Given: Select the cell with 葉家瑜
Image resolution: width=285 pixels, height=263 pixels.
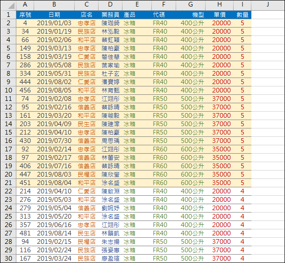Looking at the screenshot, I should click(x=110, y=65).
